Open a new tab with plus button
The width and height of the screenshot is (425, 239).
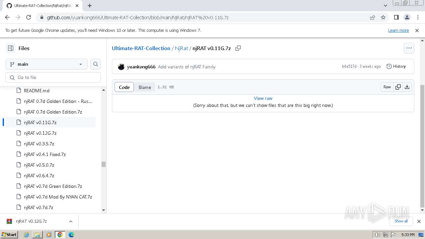pos(89,6)
